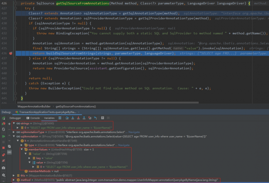269x183 pixels.
Task: Click BuilderException on line 443
Action: click(x=64, y=88)
